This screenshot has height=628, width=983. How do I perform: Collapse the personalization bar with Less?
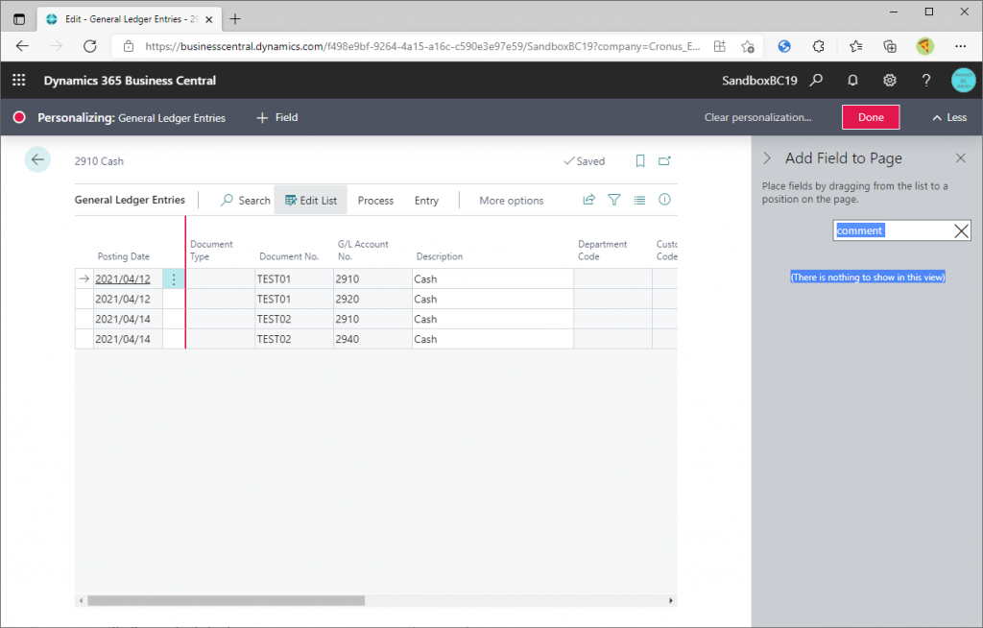(x=949, y=117)
